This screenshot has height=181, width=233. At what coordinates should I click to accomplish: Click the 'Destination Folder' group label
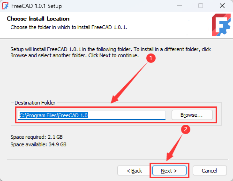click(35, 103)
